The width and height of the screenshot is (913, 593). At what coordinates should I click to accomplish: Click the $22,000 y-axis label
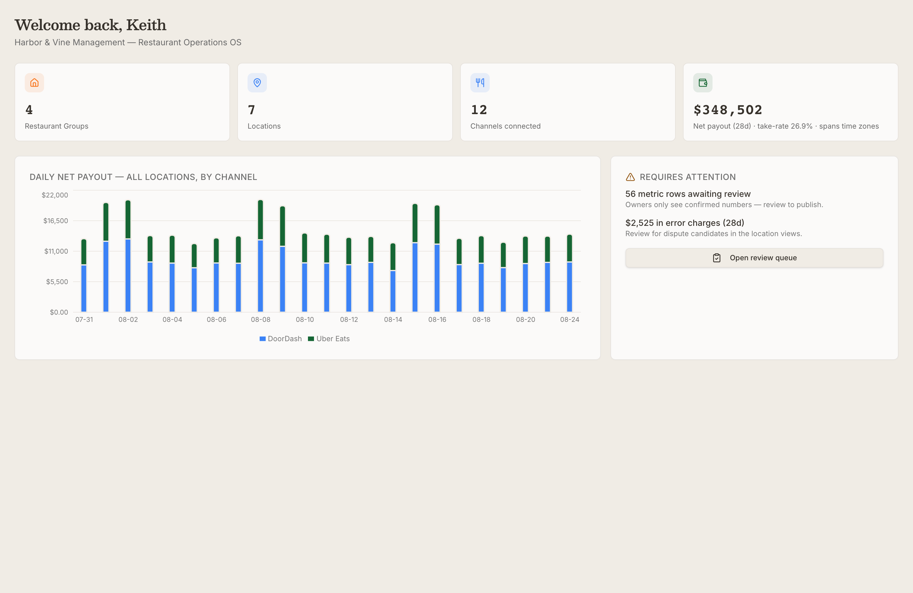tap(55, 195)
